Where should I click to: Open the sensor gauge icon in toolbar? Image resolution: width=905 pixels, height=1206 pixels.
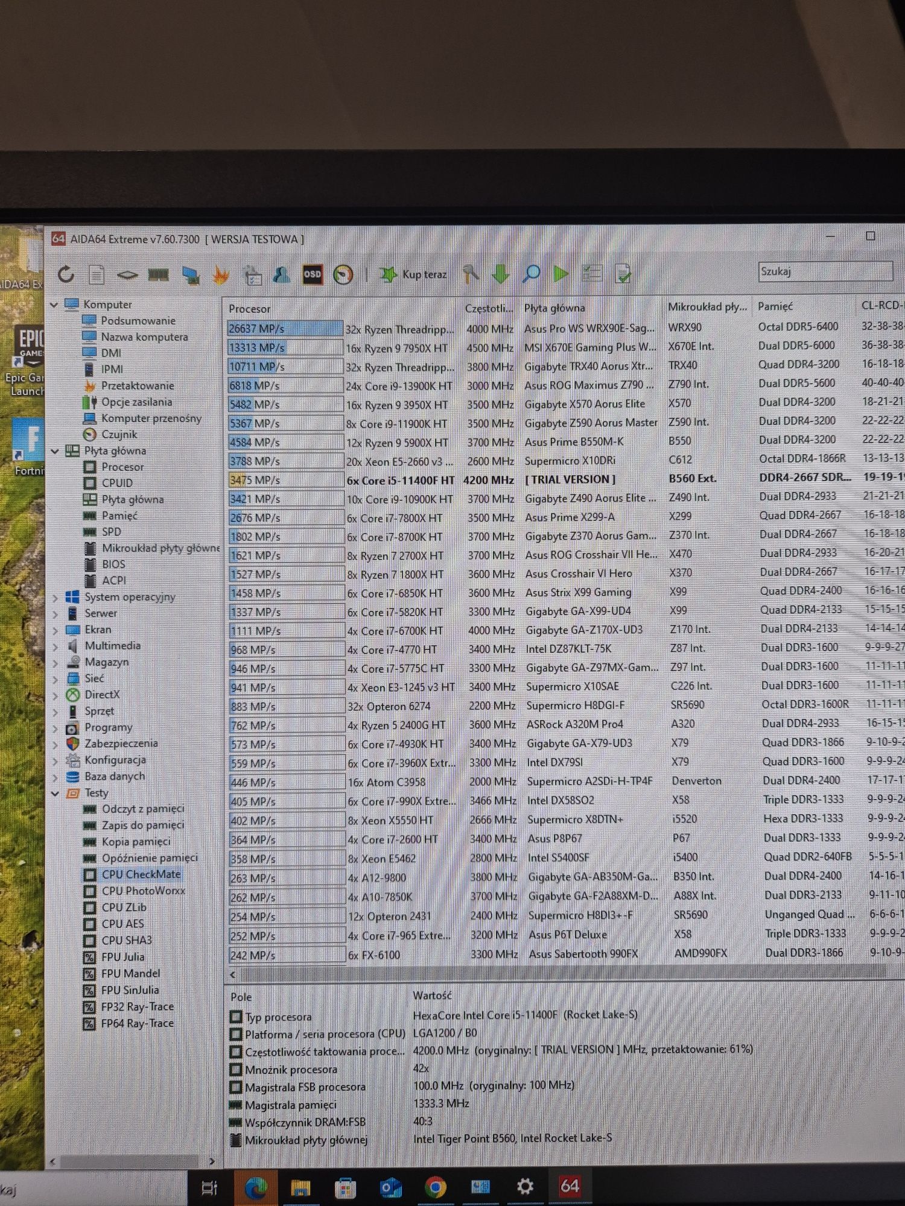pyautogui.click(x=343, y=274)
